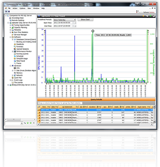Click the tree panel horizontal scrollbar
The height and width of the screenshot is (167, 160).
[20, 119]
